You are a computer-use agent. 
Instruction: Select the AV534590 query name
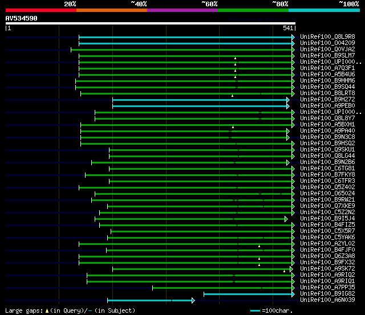click(22, 18)
